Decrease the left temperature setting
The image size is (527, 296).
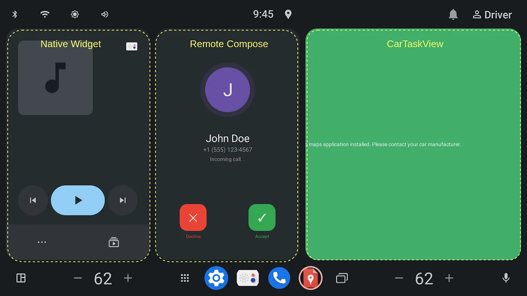pyautogui.click(x=78, y=278)
